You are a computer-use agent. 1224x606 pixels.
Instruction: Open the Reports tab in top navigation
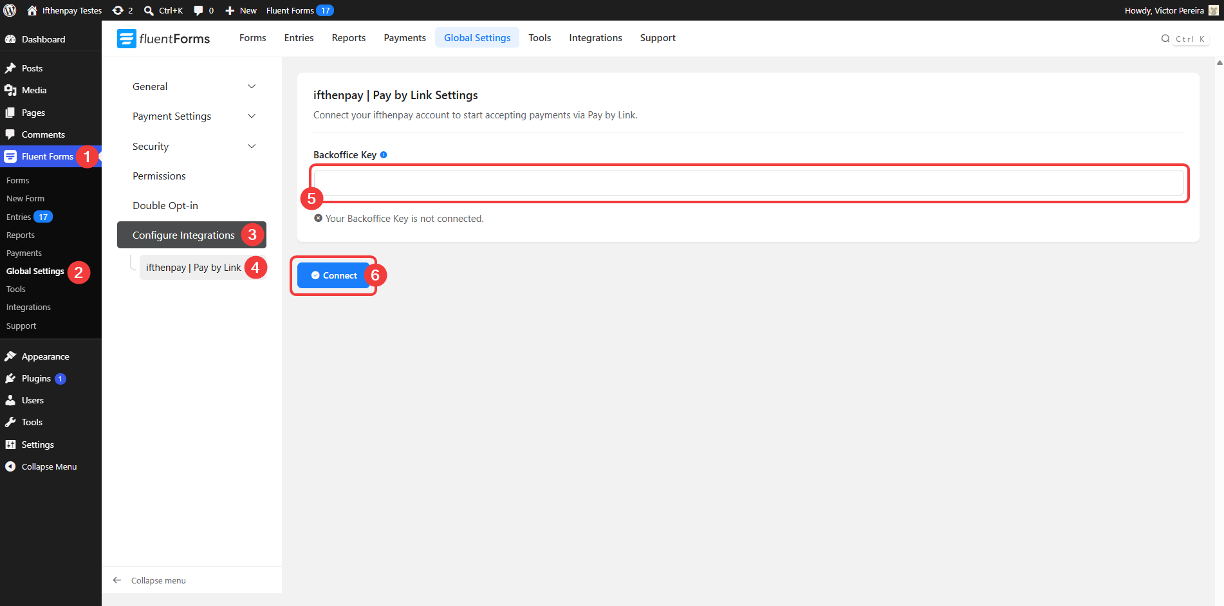coord(349,38)
